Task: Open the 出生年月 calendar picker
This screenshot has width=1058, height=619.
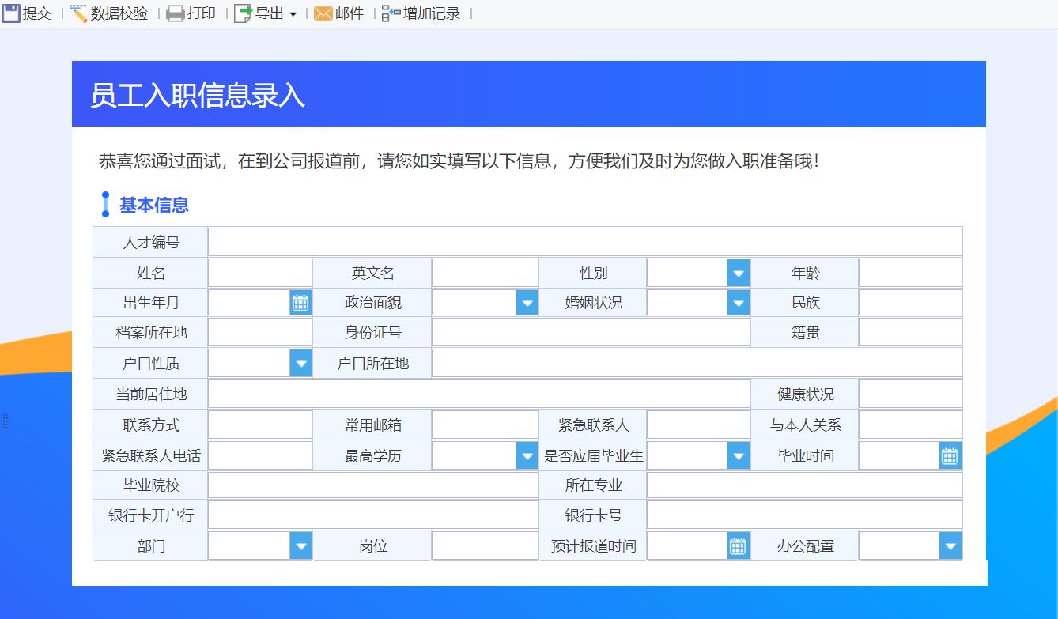Action: click(300, 302)
